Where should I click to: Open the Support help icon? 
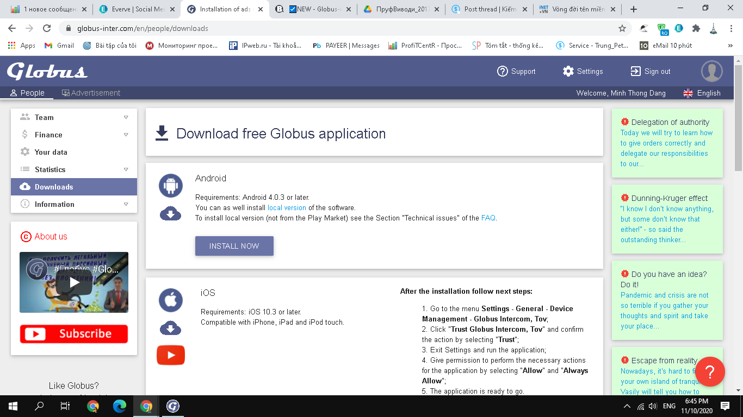(503, 71)
